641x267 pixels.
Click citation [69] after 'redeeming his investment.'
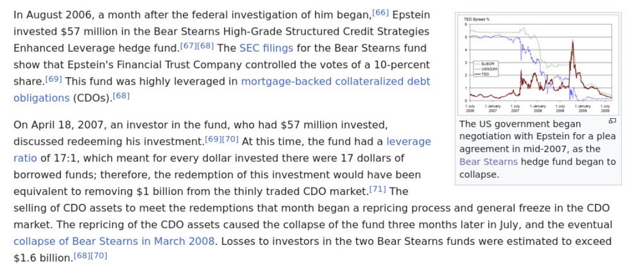pos(213,139)
